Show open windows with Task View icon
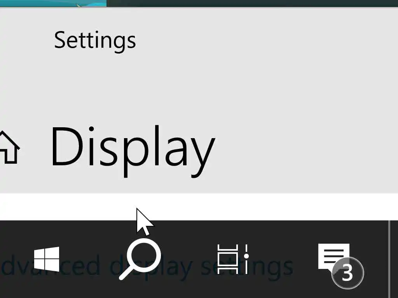The width and height of the screenshot is (398, 298). (233, 259)
